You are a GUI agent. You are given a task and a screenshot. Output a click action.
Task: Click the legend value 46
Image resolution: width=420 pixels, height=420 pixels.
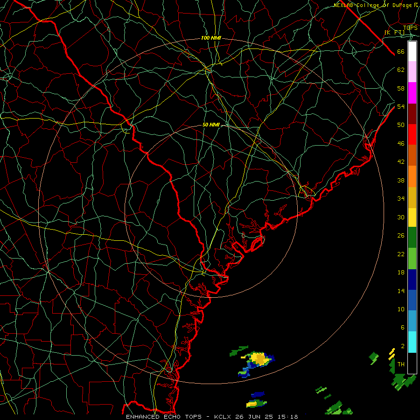401,143
